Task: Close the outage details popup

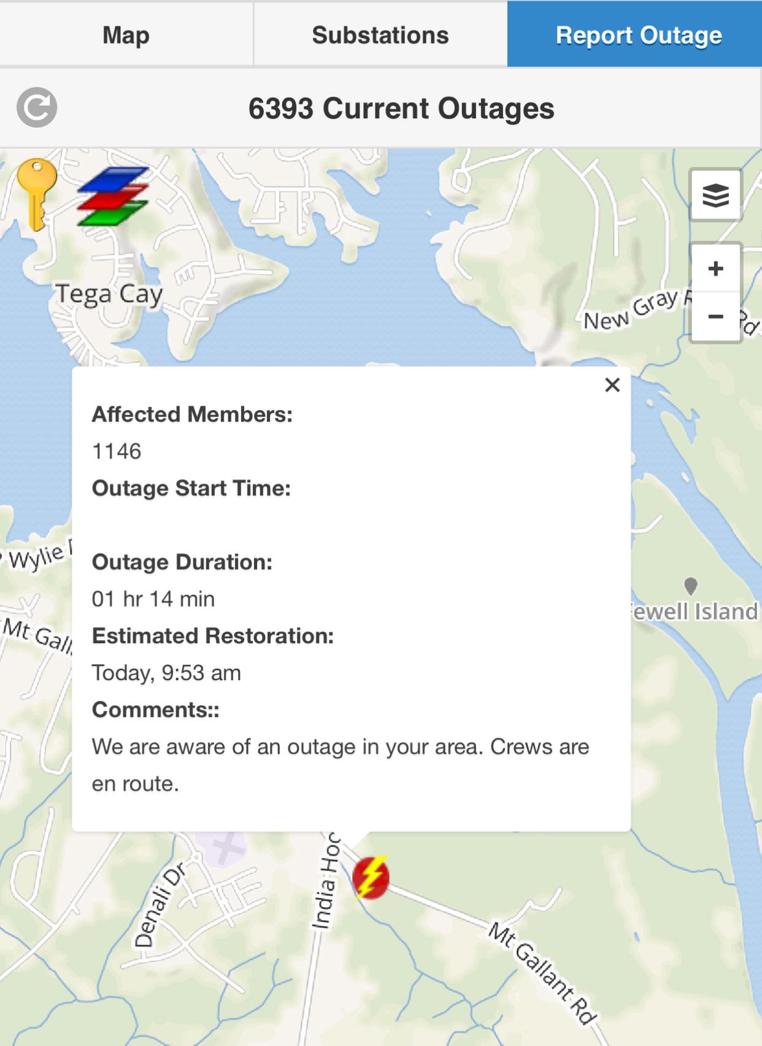Action: 612,385
